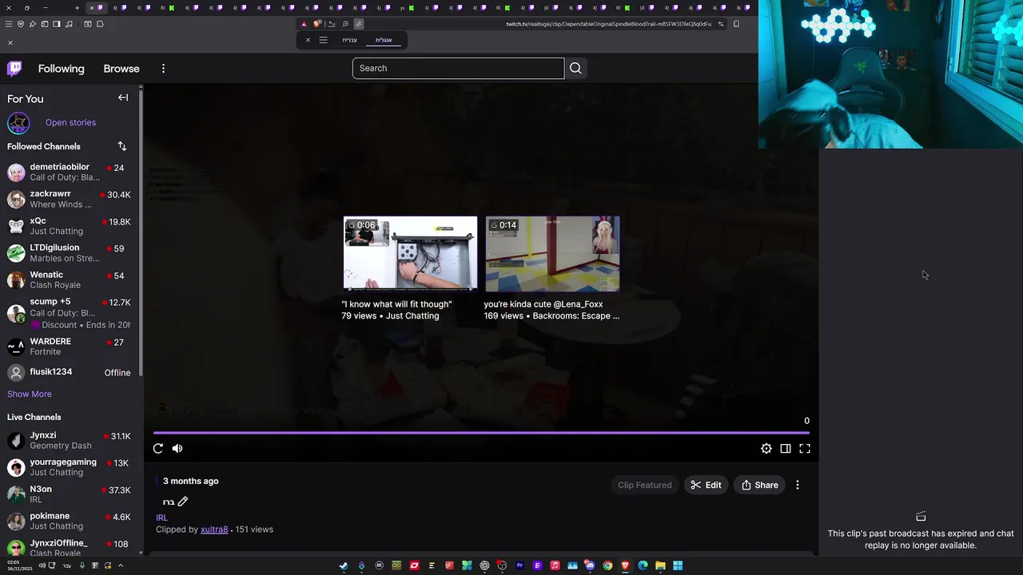The image size is (1023, 575).
Task: Click the taskbar volume icon
Action: pyautogui.click(x=42, y=565)
